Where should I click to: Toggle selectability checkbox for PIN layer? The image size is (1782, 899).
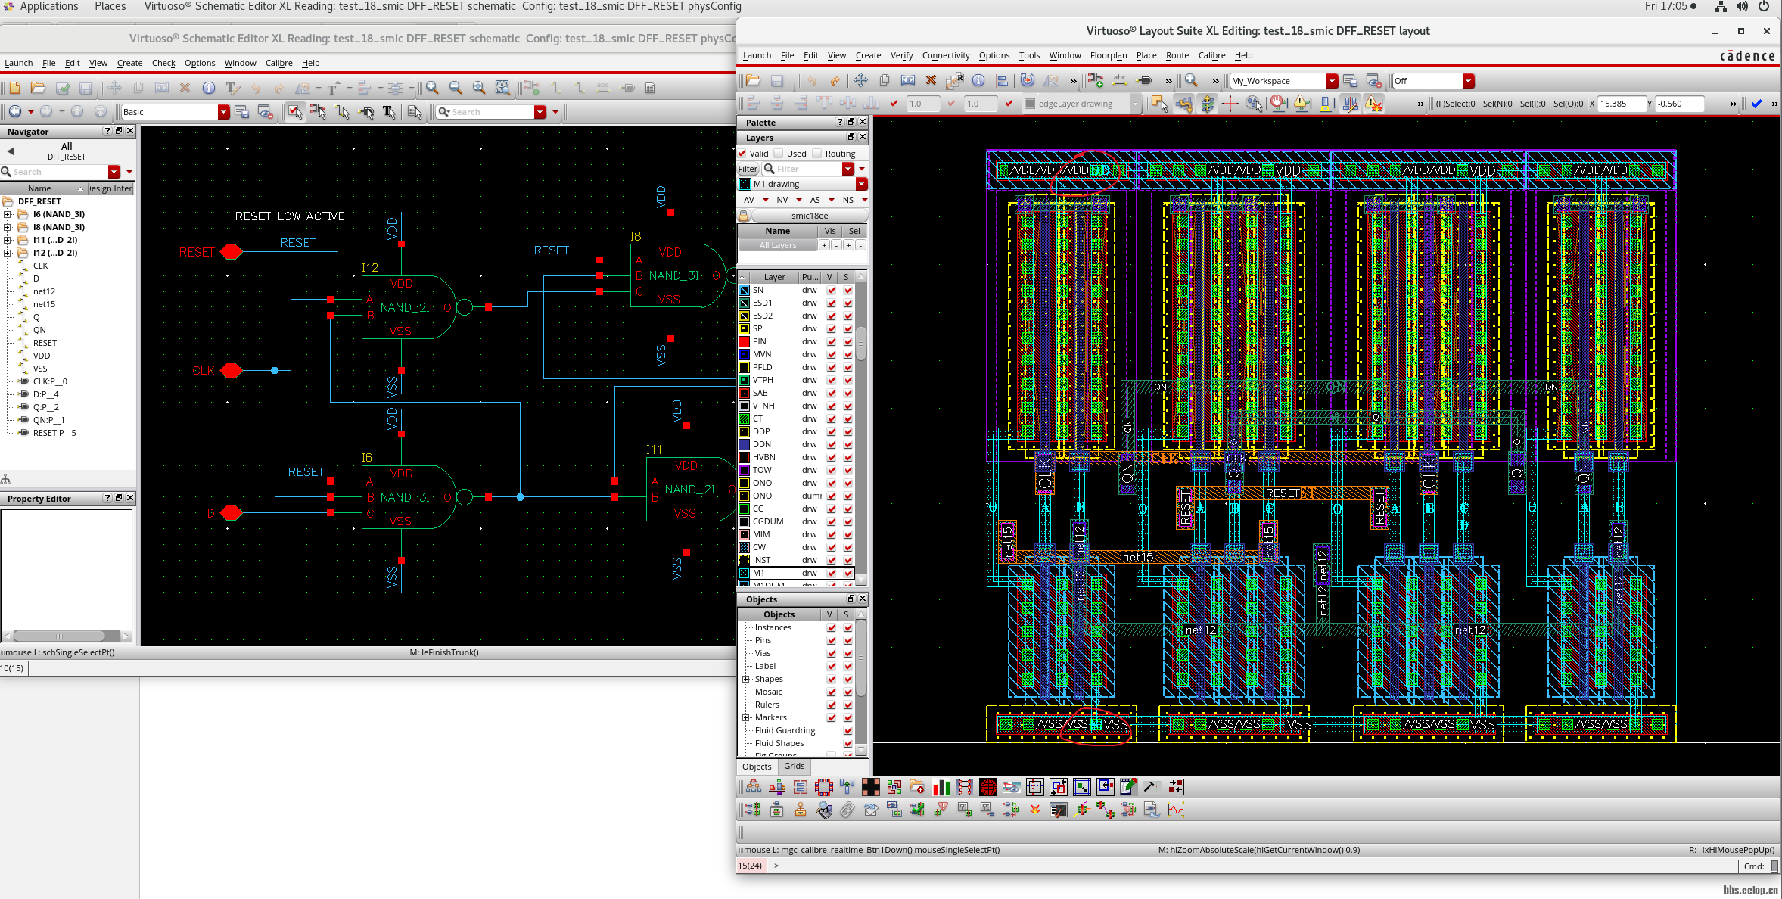click(x=848, y=342)
